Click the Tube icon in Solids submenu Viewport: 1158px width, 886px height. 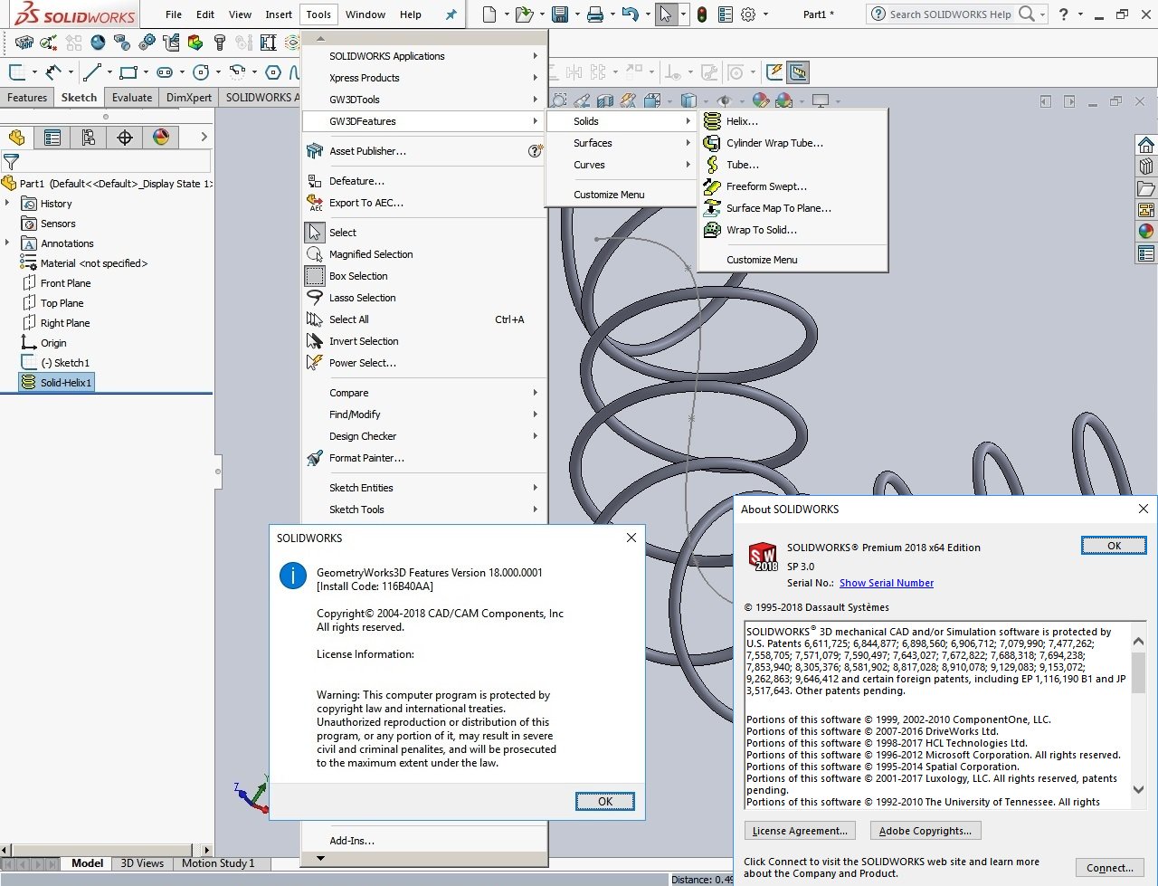click(712, 165)
